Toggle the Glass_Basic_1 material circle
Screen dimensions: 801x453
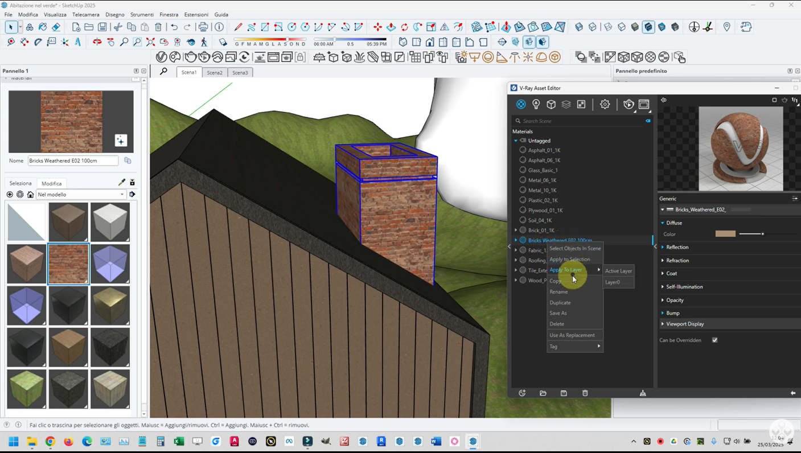pos(523,170)
